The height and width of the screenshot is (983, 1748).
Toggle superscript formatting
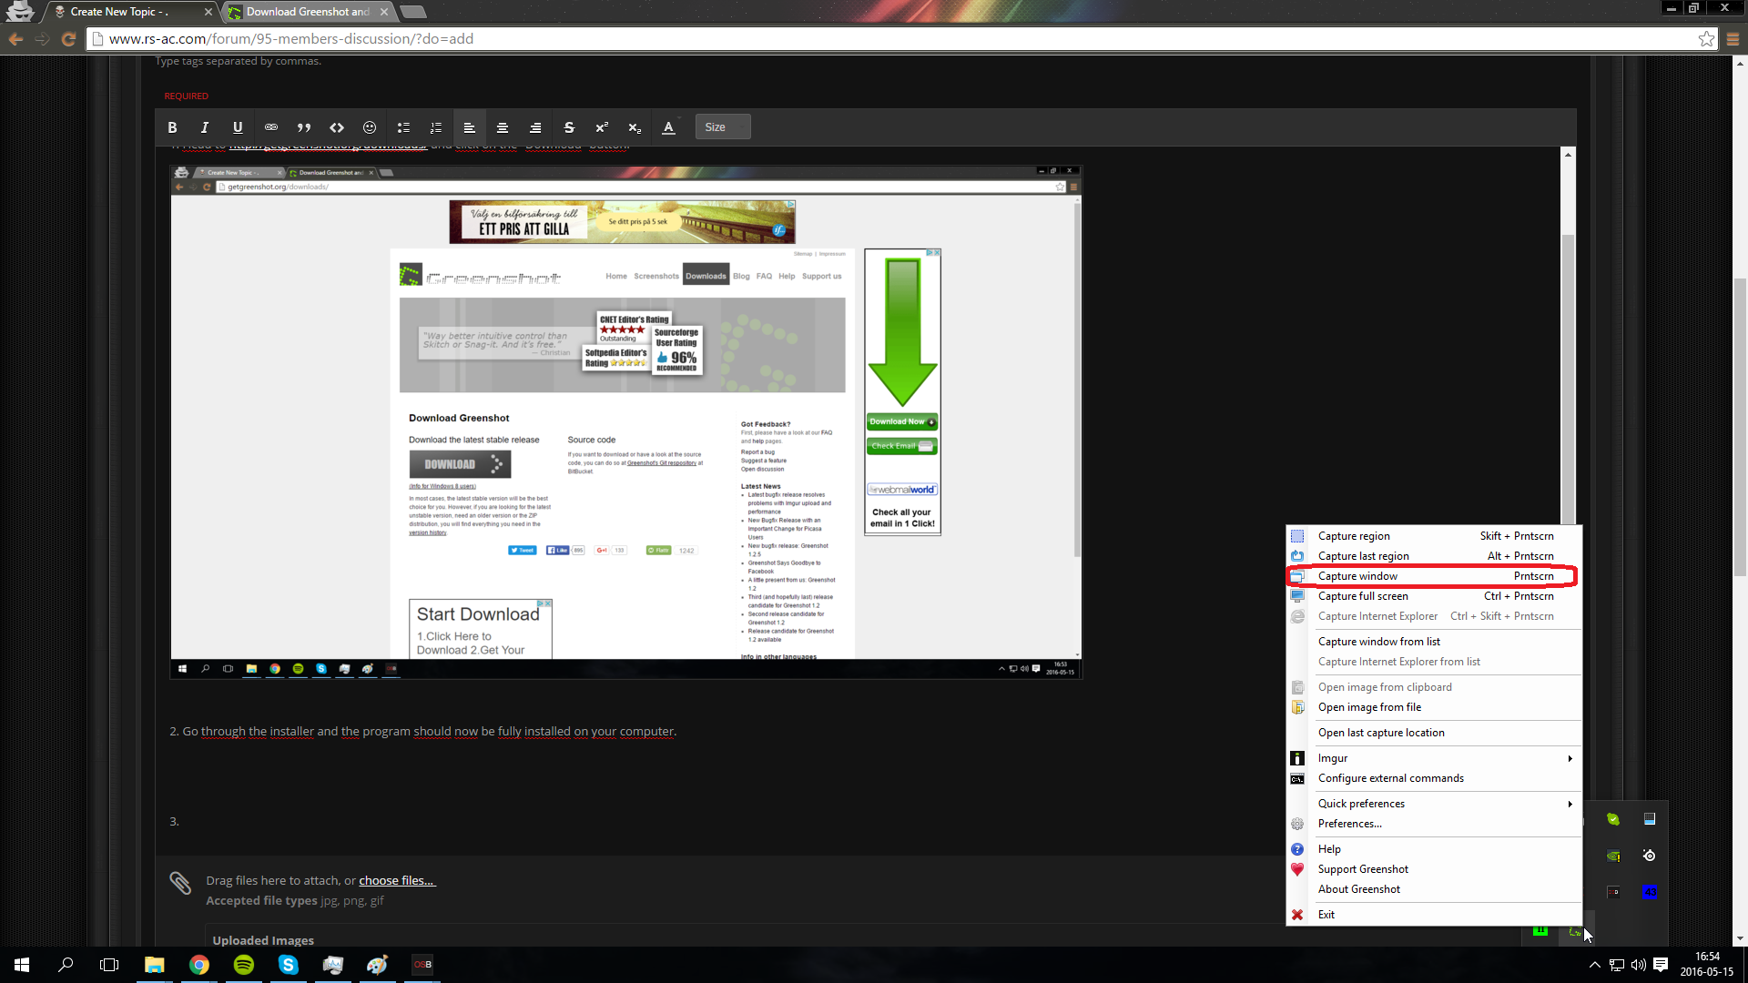coord(602,127)
